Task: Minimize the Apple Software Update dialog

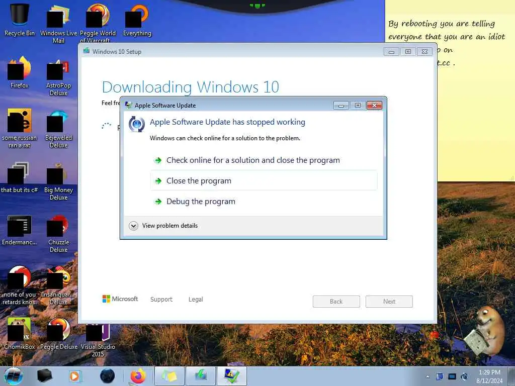Action: [341, 106]
